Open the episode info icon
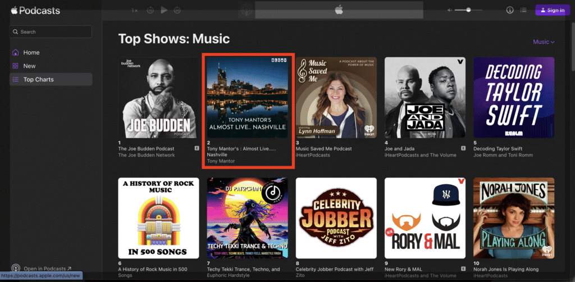This screenshot has width=575, height=282. point(510,10)
